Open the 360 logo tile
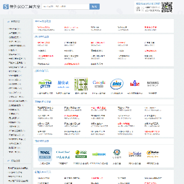184x184 pixels. point(81,154)
